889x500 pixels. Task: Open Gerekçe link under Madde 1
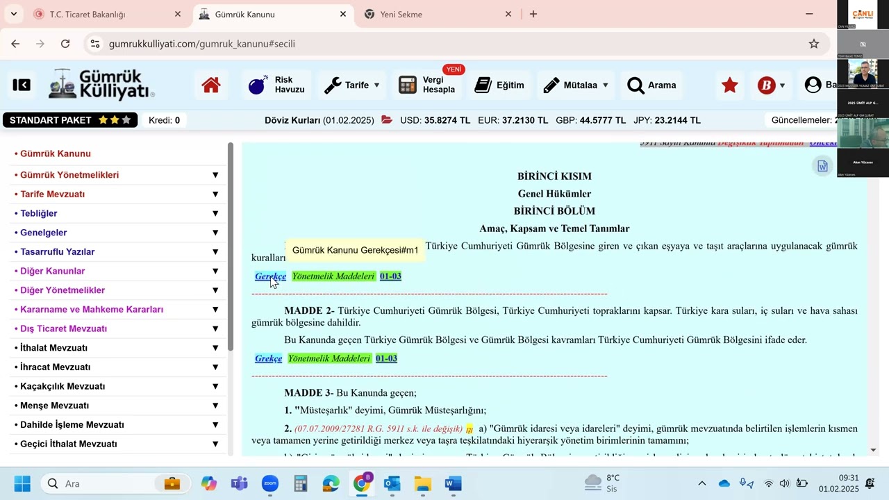pos(270,276)
